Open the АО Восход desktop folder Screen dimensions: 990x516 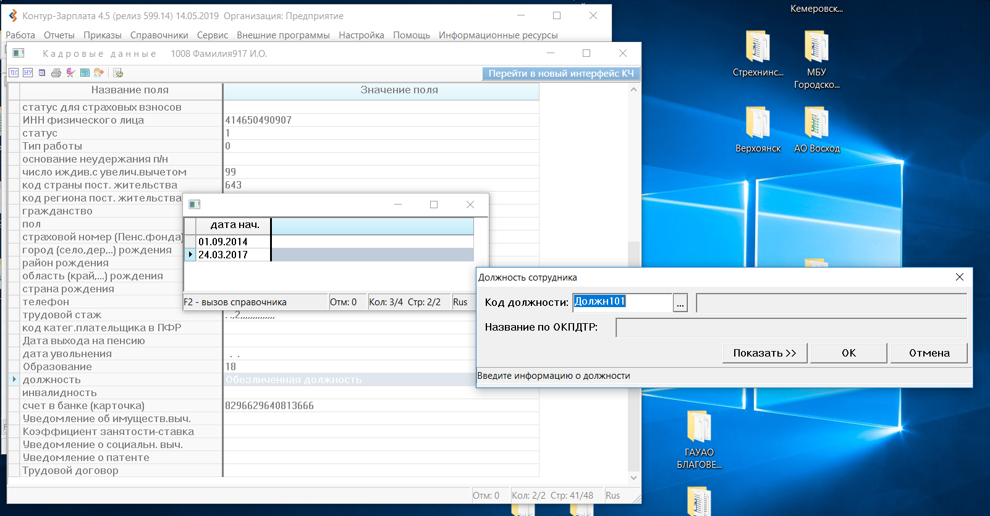[816, 130]
